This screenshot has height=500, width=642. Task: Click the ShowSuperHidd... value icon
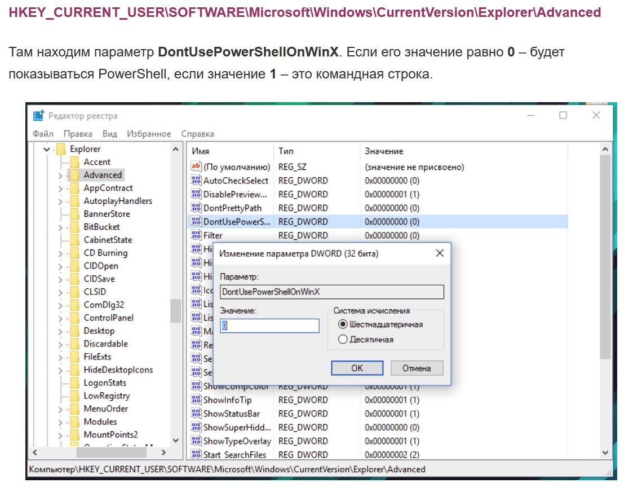click(x=196, y=427)
